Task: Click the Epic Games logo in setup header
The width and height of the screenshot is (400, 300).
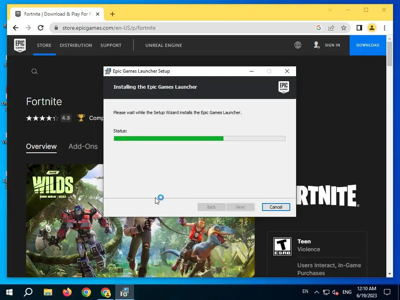Action: [284, 87]
